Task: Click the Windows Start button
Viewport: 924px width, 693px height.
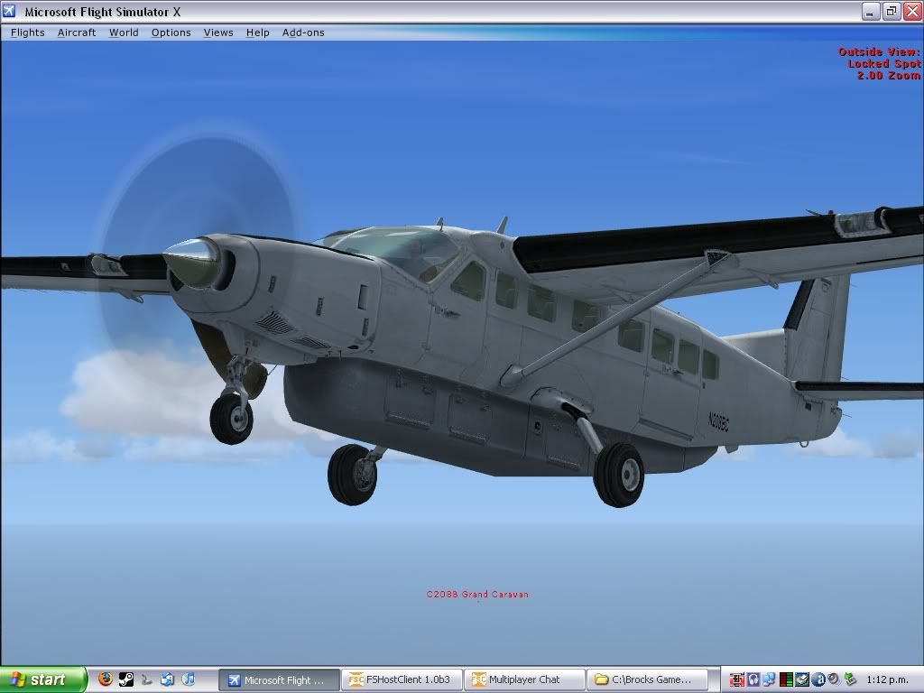Action: [42, 679]
